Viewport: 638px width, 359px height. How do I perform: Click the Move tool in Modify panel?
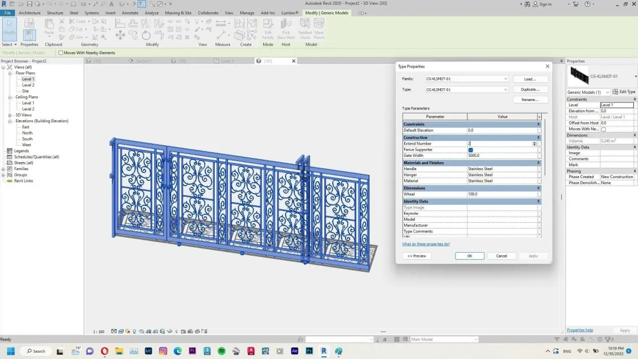pos(120,35)
